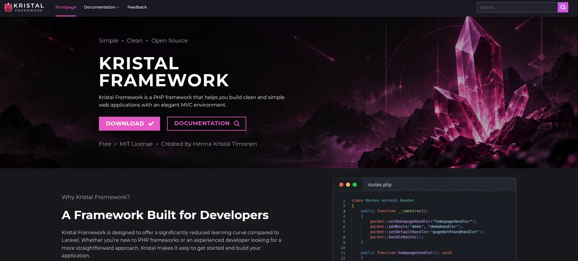Click the 'Open Source' tagline text
Viewport: 578px width, 261px height.
tap(169, 41)
